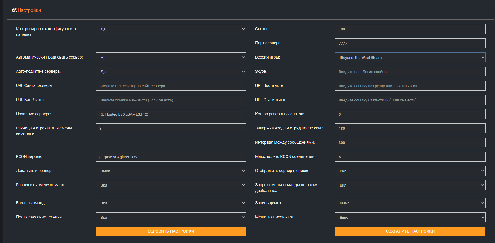
Task: Click the RCON пароль text field
Action: coord(171,157)
